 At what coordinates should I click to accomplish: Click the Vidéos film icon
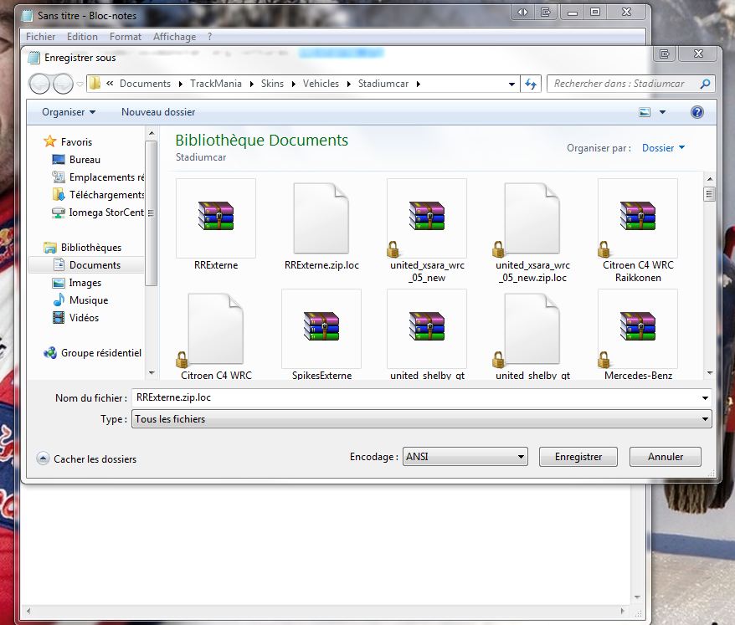tap(59, 318)
